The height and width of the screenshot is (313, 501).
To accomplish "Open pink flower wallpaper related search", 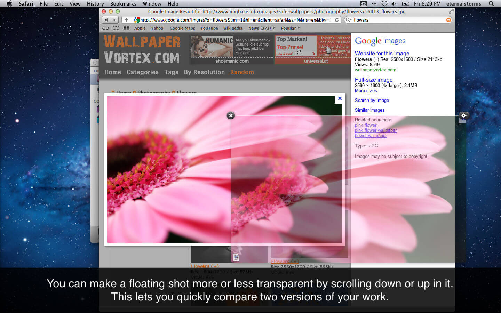I will click(376, 130).
